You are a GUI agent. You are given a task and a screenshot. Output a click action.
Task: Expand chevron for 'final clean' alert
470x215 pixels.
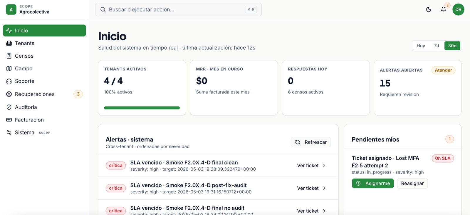click(324, 166)
